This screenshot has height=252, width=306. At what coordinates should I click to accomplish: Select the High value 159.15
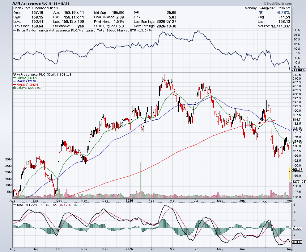tap(37, 17)
